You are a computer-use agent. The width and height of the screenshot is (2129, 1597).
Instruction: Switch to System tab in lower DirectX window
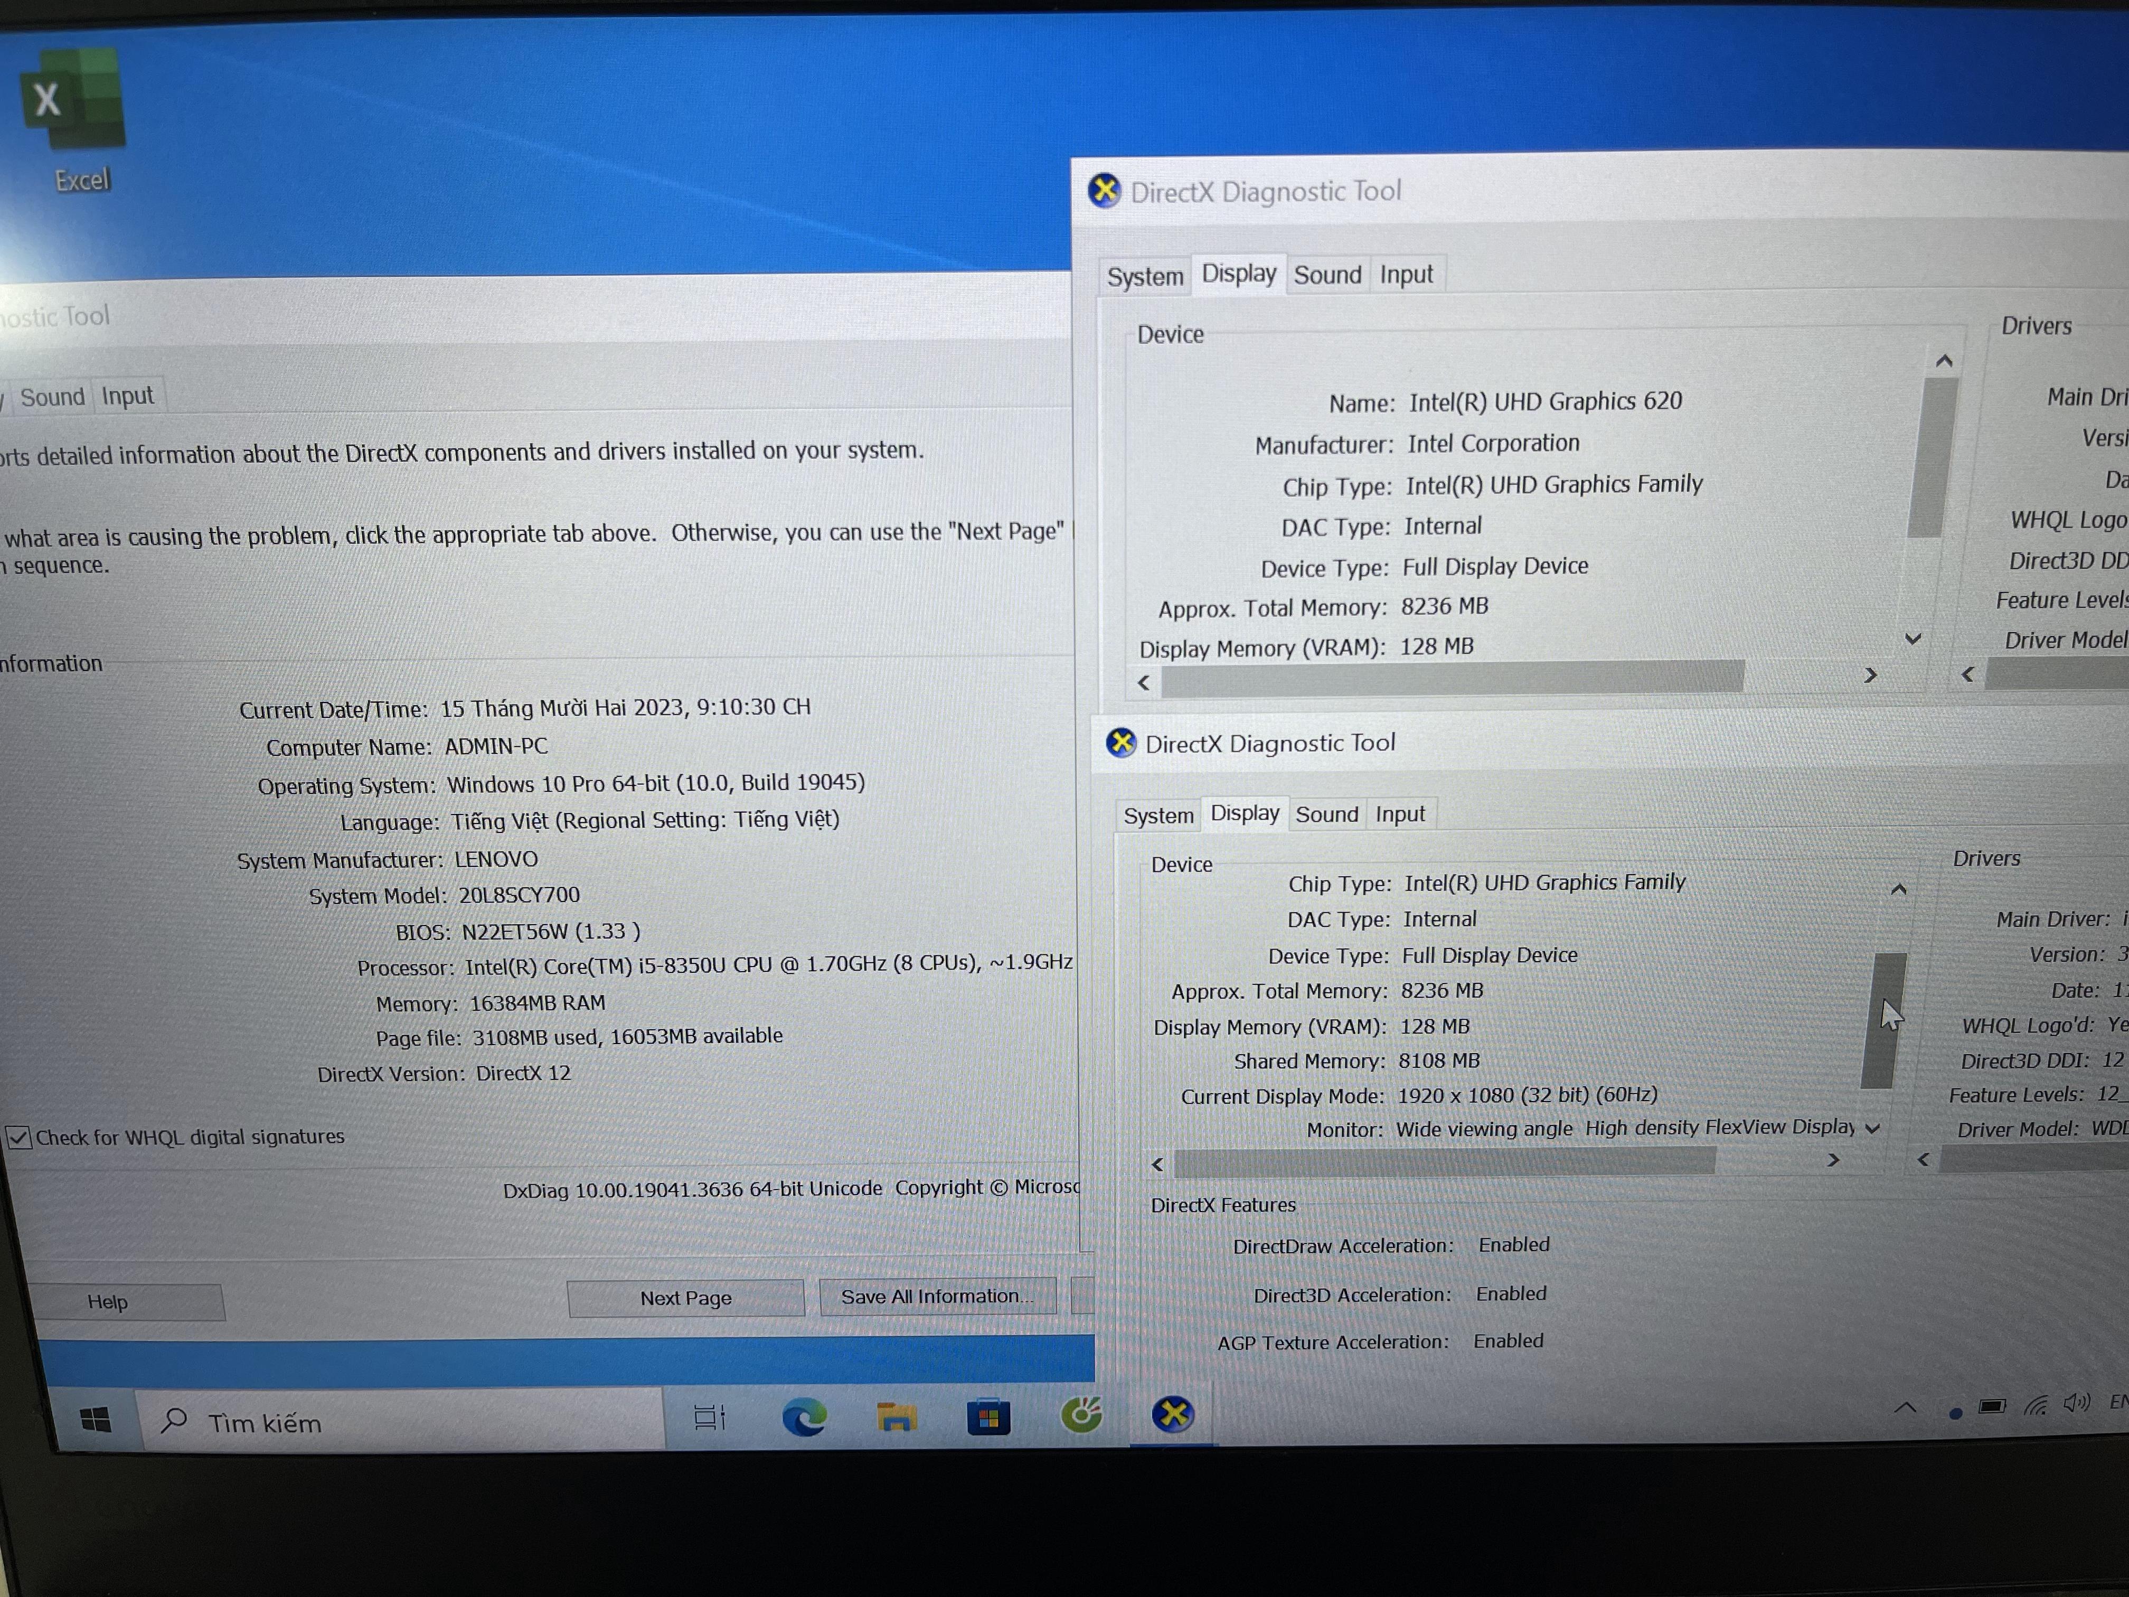point(1158,815)
